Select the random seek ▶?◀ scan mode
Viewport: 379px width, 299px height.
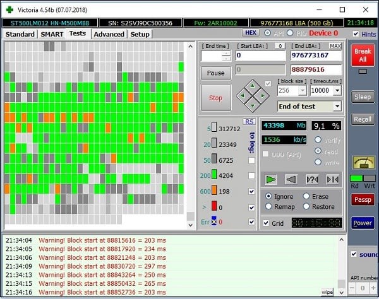pos(312,180)
